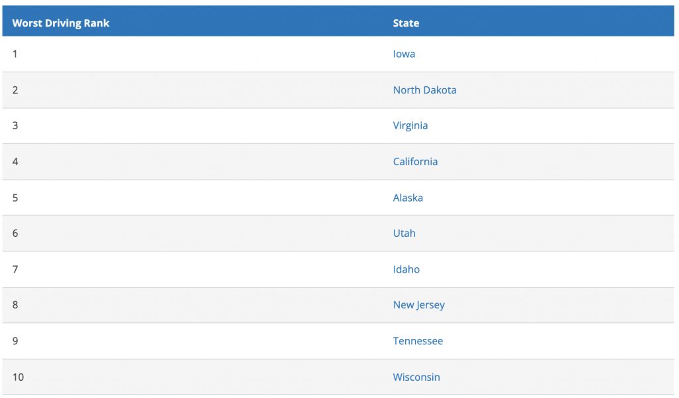The width and height of the screenshot is (679, 398).
Task: Click rank number 10 cell
Action: (18, 377)
